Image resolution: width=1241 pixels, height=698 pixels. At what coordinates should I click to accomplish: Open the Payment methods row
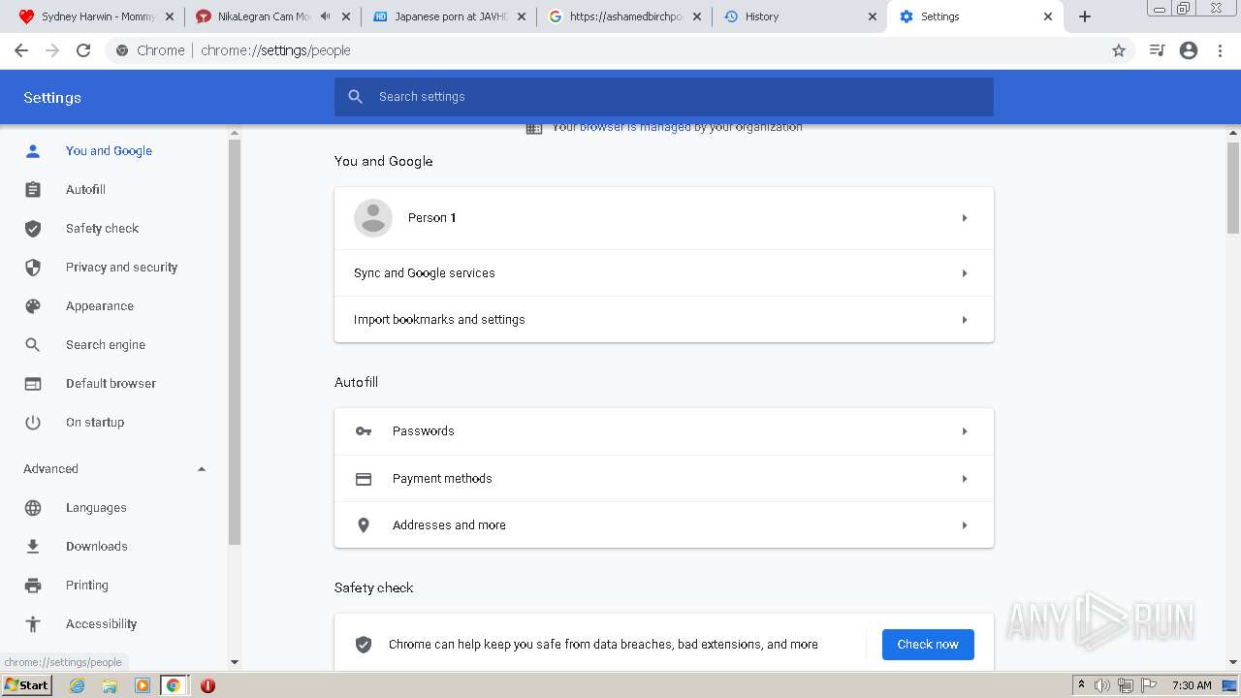pyautogui.click(x=664, y=479)
